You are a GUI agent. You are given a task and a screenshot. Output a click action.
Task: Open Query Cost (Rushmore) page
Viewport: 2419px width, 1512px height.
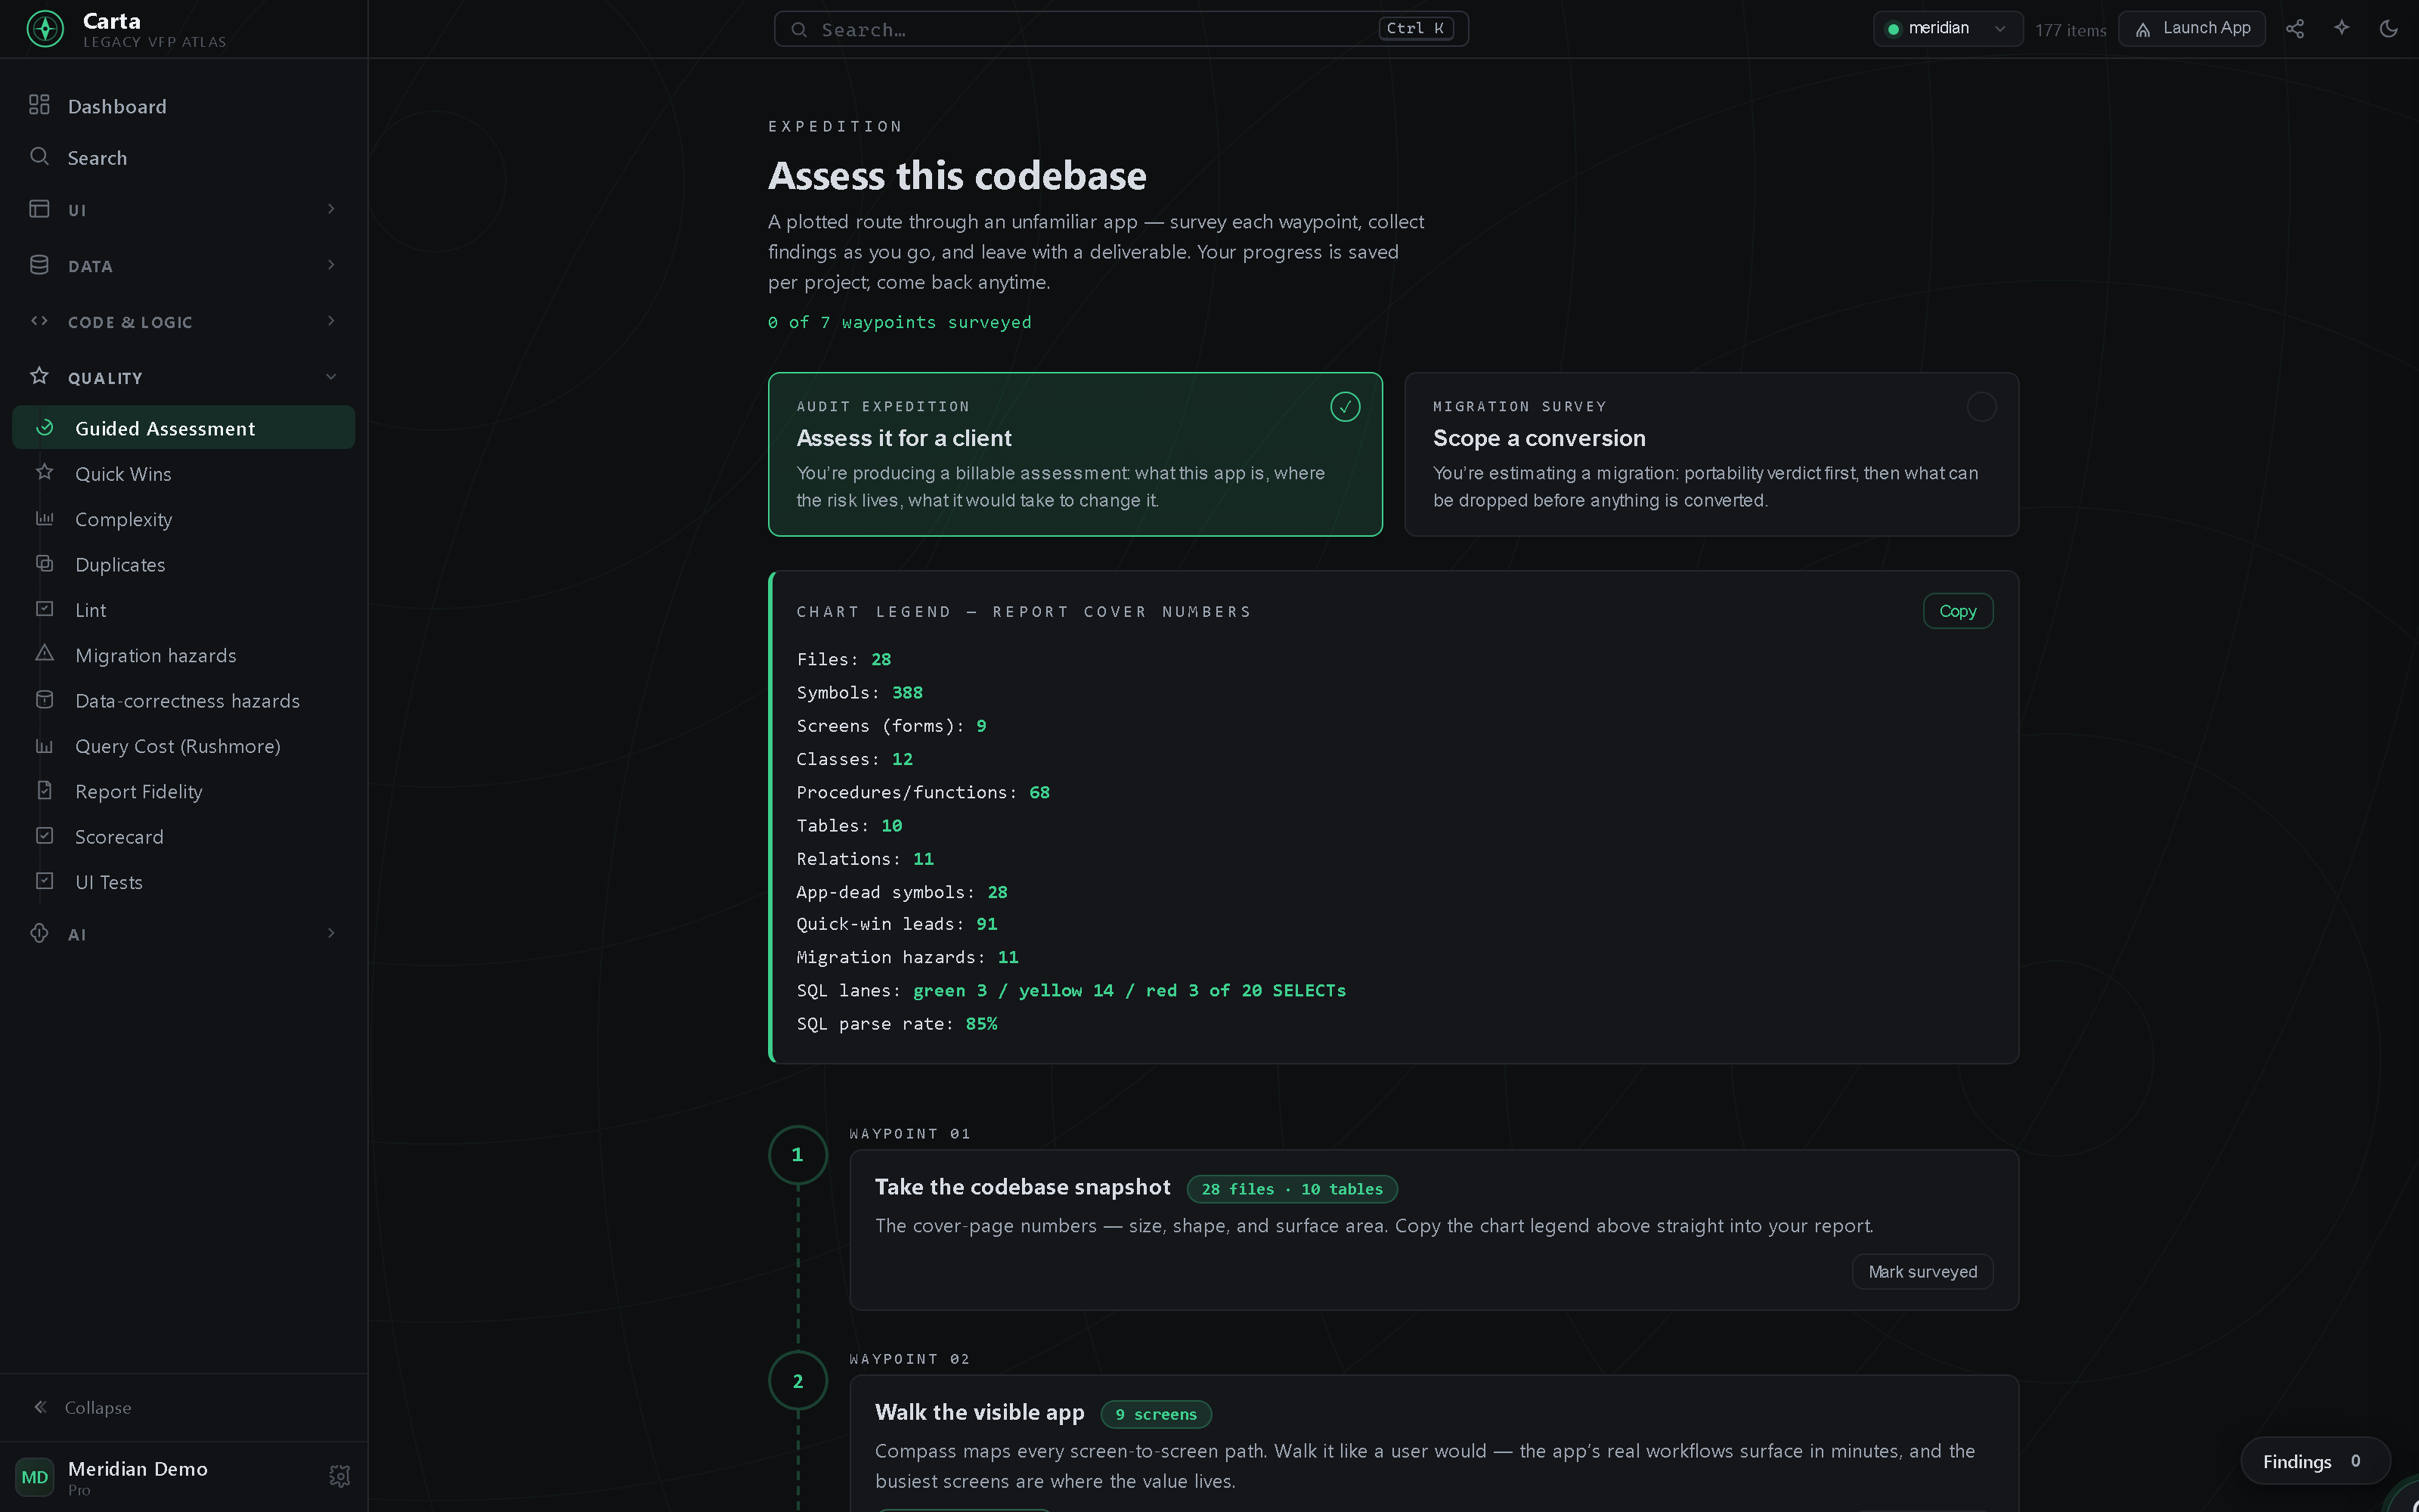click(x=184, y=746)
